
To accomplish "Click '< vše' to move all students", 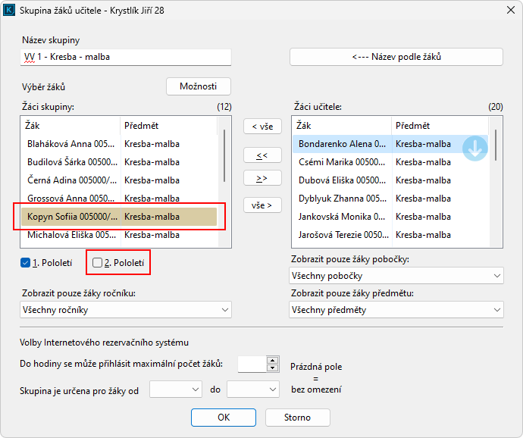I will (x=262, y=127).
